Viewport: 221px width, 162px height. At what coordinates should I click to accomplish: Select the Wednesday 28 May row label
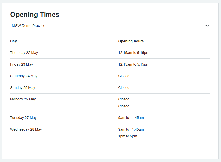[x=26, y=129]
